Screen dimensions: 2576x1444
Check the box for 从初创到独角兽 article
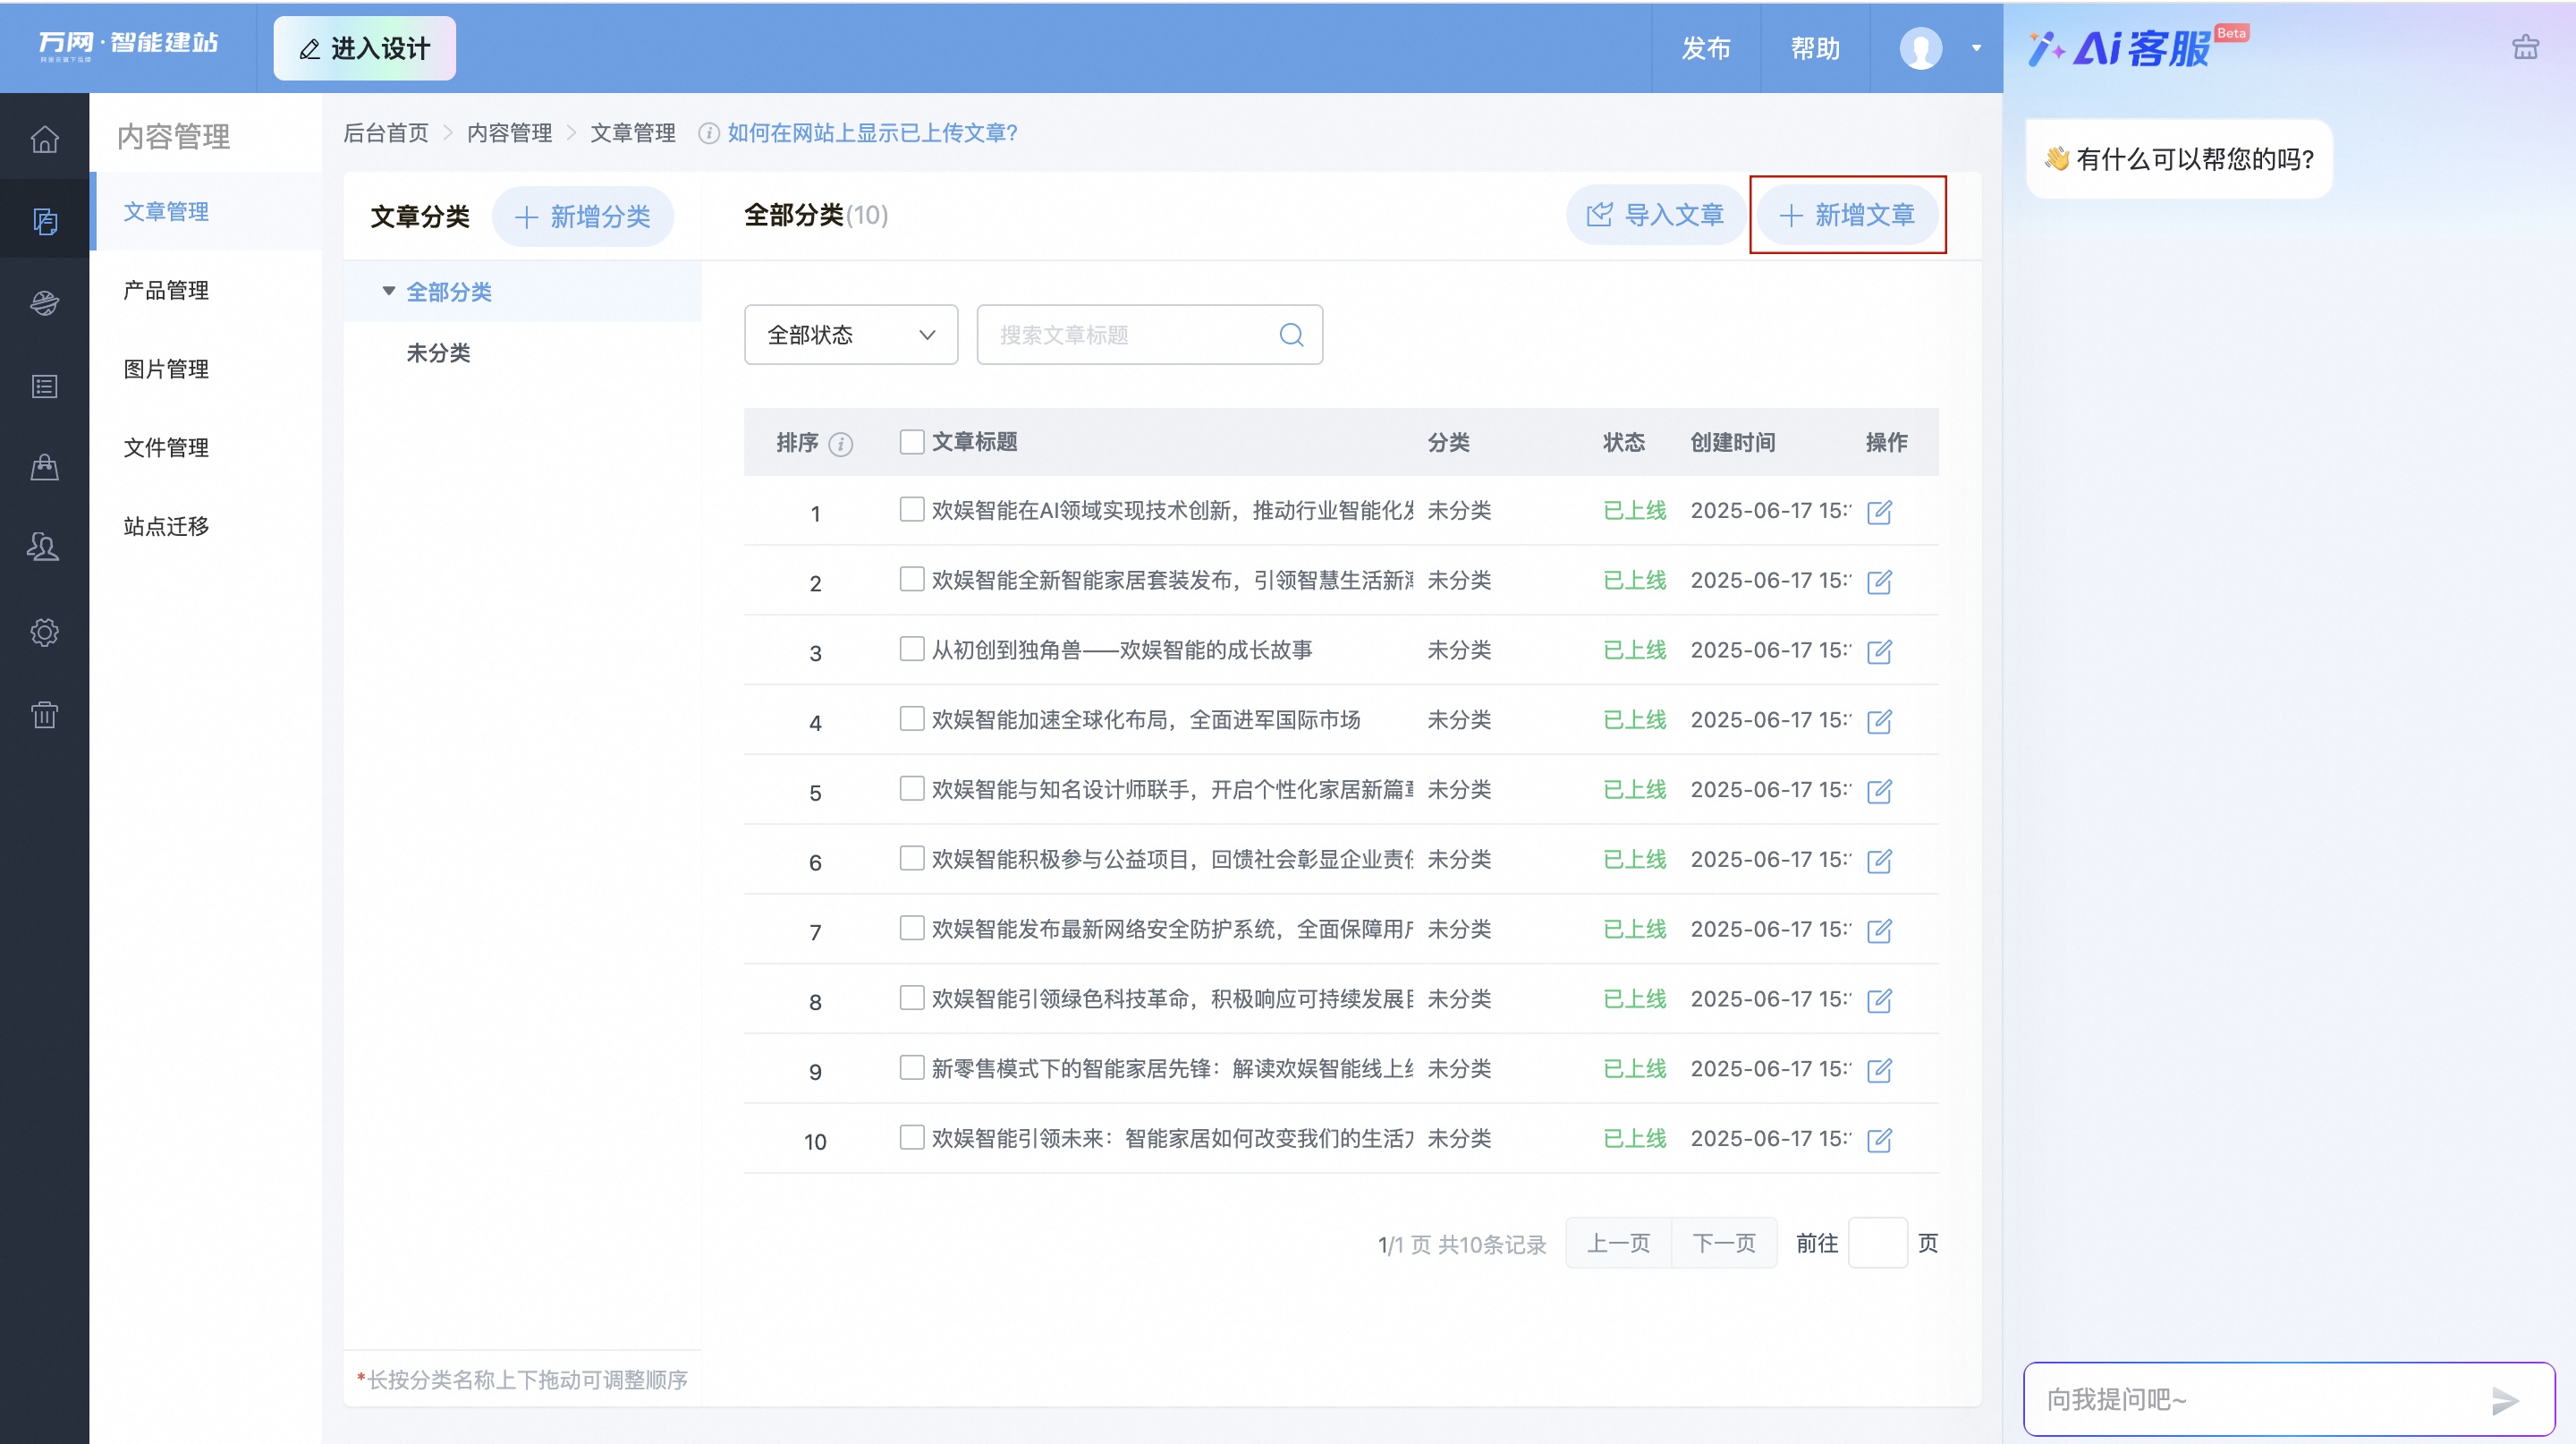tap(911, 648)
